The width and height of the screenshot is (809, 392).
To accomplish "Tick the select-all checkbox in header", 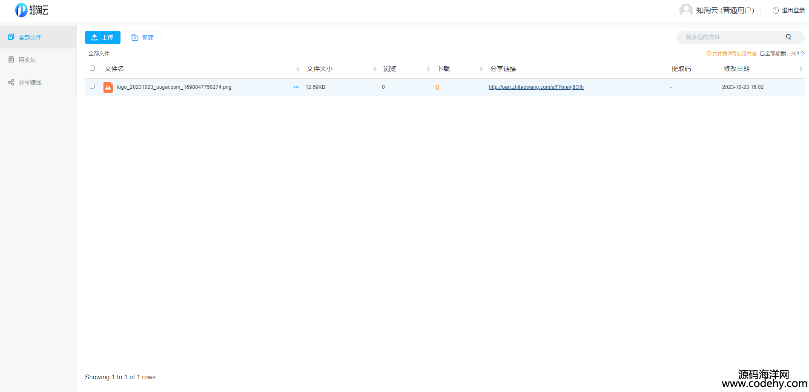I will [x=92, y=68].
